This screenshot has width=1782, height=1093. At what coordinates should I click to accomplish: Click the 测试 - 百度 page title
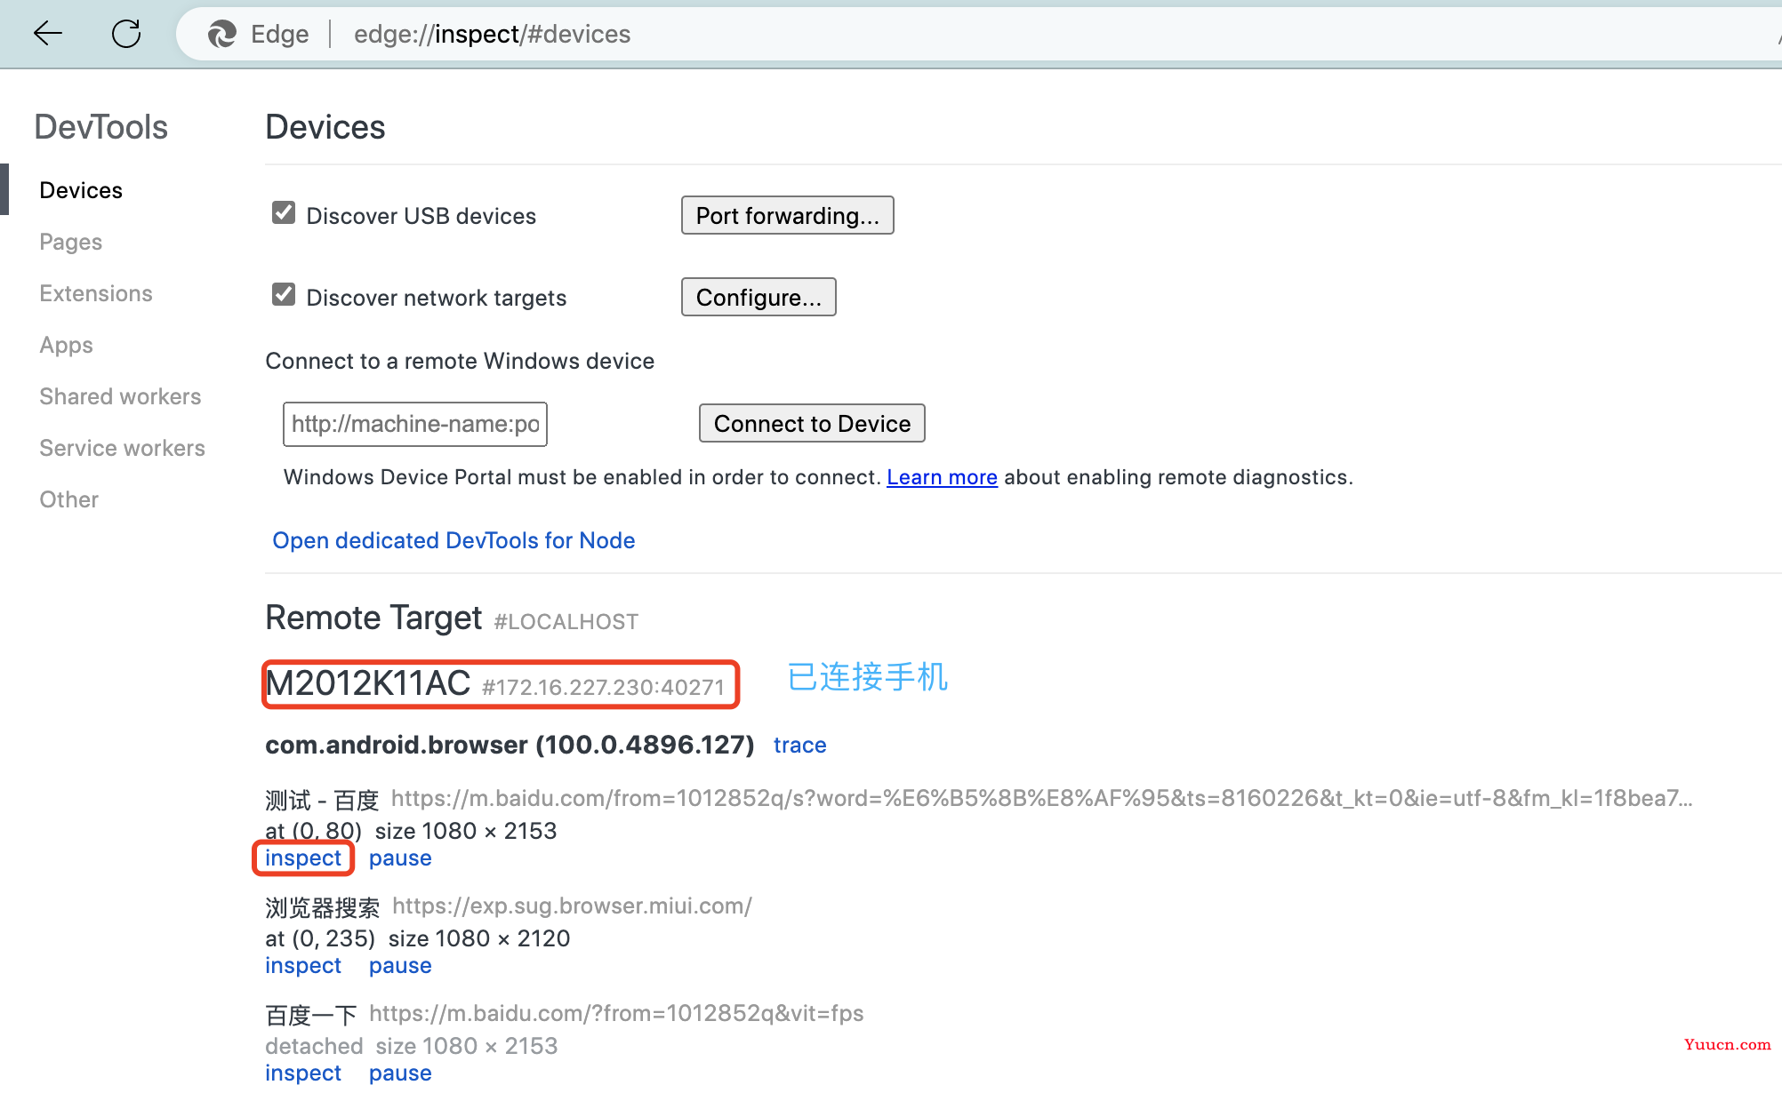(x=322, y=800)
